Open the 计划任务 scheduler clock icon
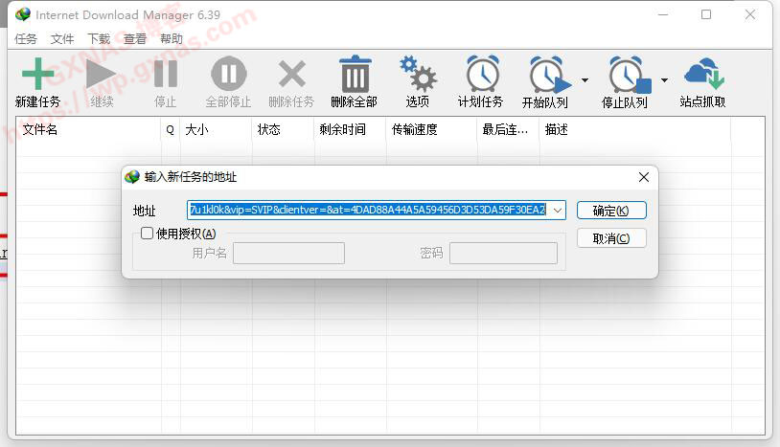 click(x=481, y=75)
